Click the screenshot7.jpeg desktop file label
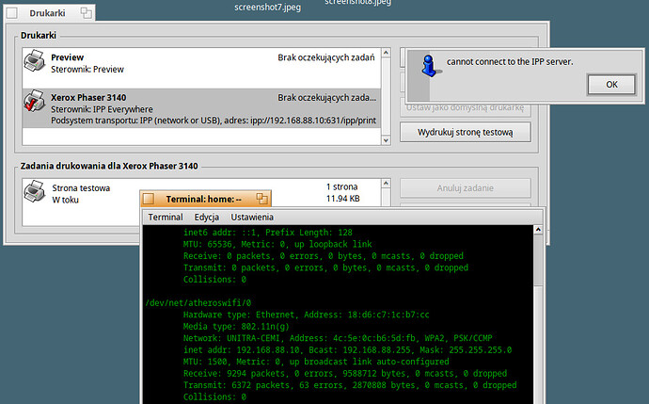This screenshot has width=649, height=404. [267, 8]
